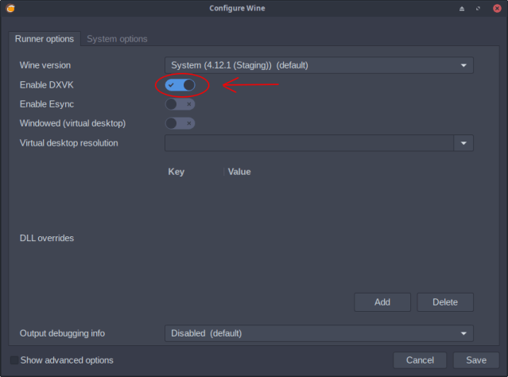Click the Lutris window menu icon
Viewport: 508px width, 377px height.
click(x=9, y=8)
